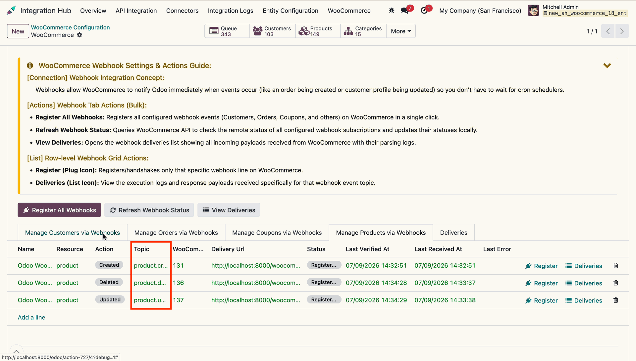
Task: Open the Overview menu
Action: coord(93,11)
